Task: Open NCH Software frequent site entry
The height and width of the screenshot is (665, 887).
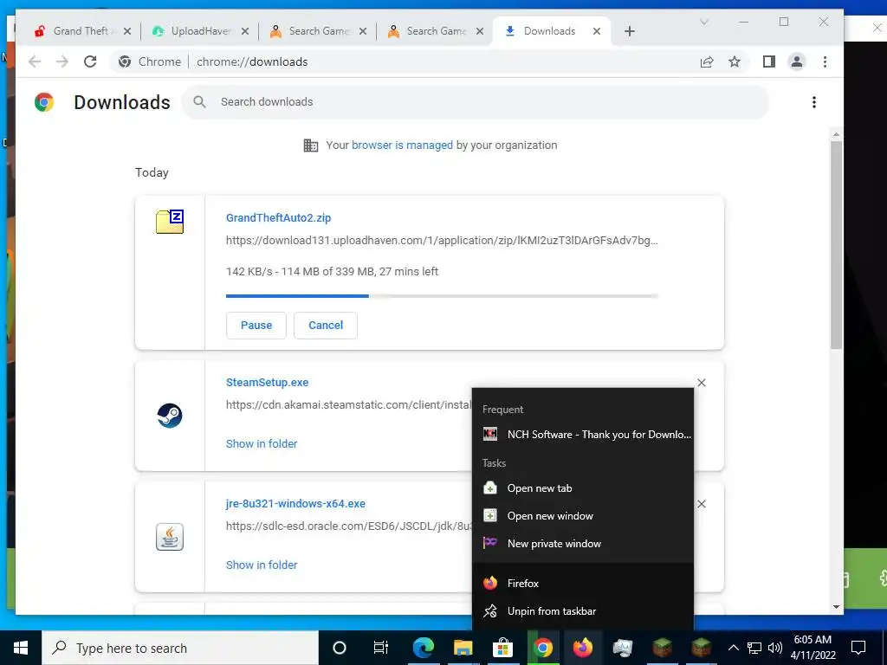Action: 583,435
